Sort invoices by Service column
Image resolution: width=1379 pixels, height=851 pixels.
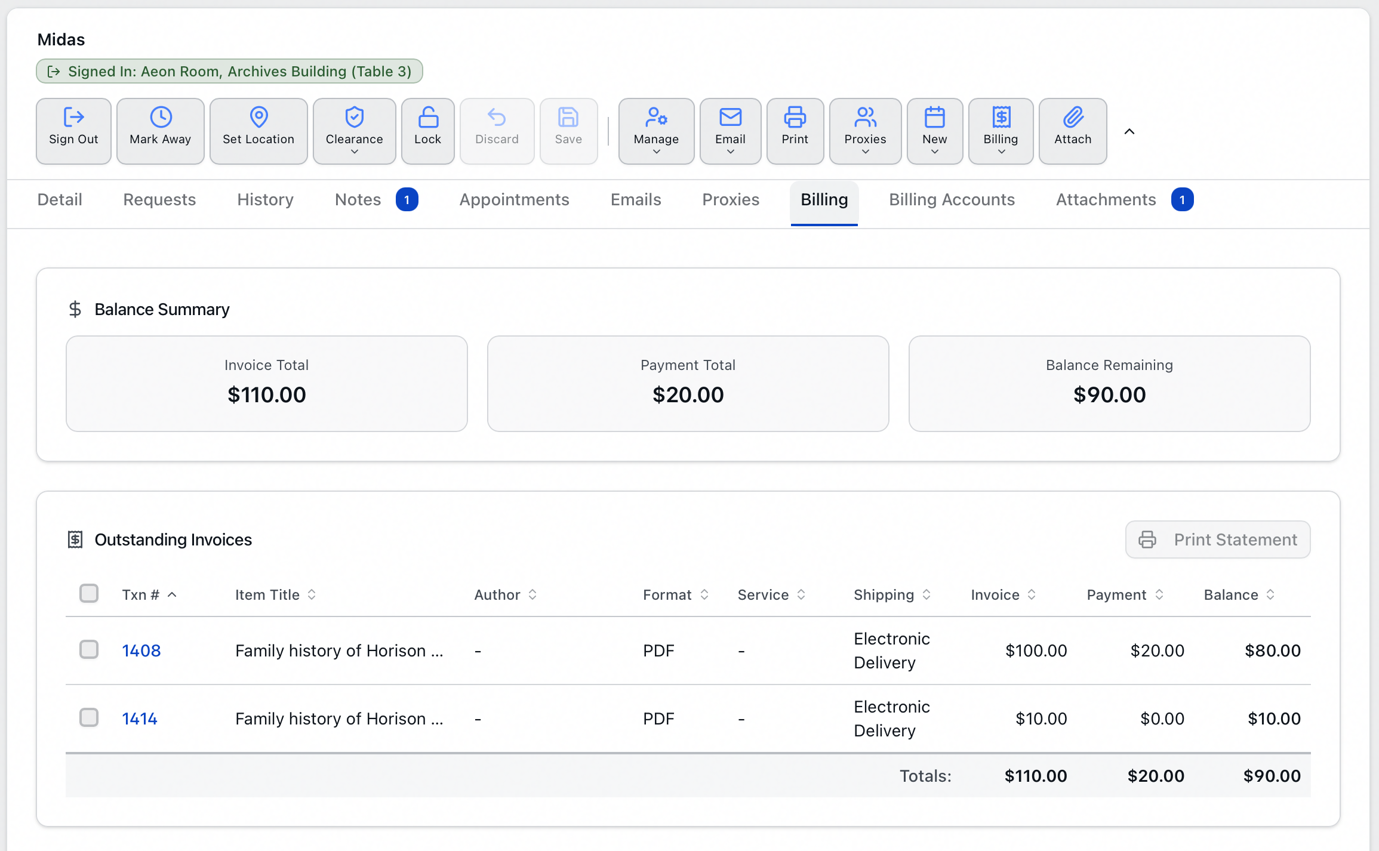772,595
